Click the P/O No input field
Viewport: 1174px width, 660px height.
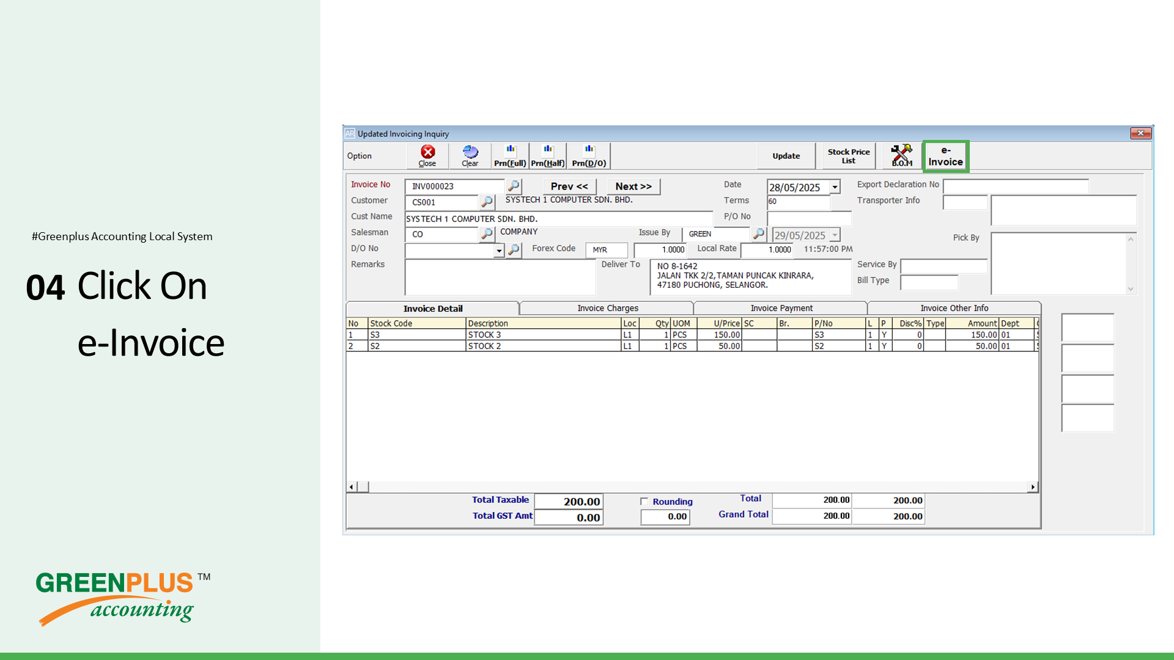809,218
